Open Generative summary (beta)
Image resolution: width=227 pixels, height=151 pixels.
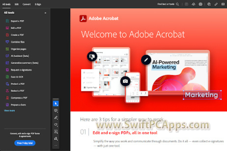pyautogui.click(x=22, y=63)
